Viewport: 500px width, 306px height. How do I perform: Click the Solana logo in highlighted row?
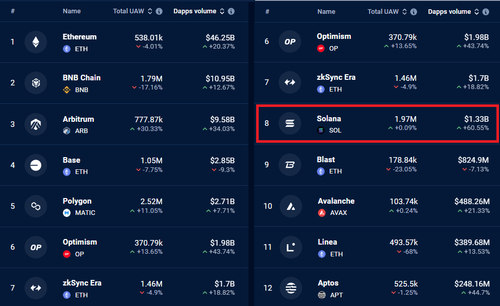click(290, 124)
